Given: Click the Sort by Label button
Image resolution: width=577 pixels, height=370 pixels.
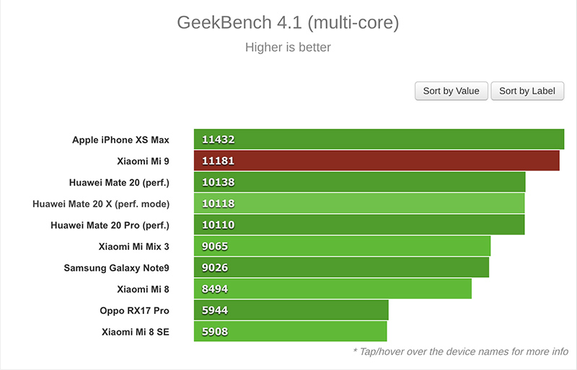Looking at the screenshot, I should 527,91.
